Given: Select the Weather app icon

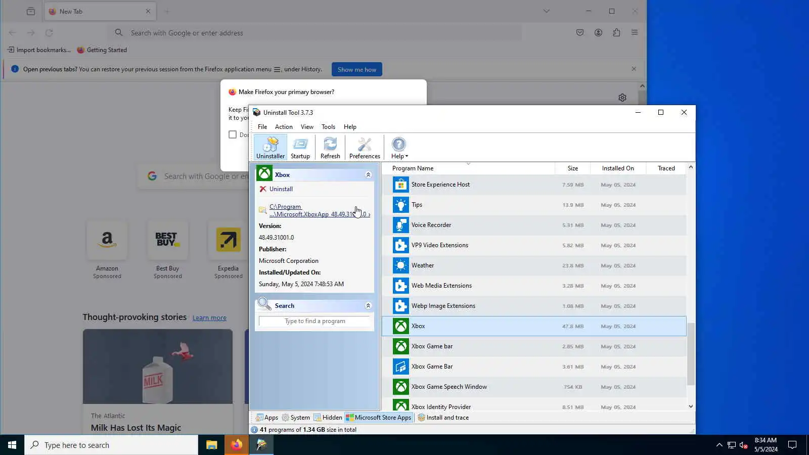Looking at the screenshot, I should (x=401, y=265).
